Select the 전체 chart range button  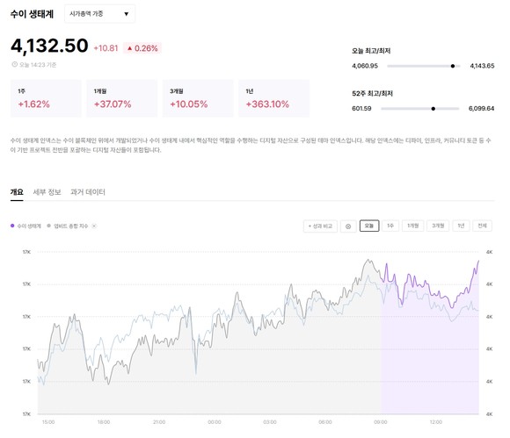pos(482,226)
